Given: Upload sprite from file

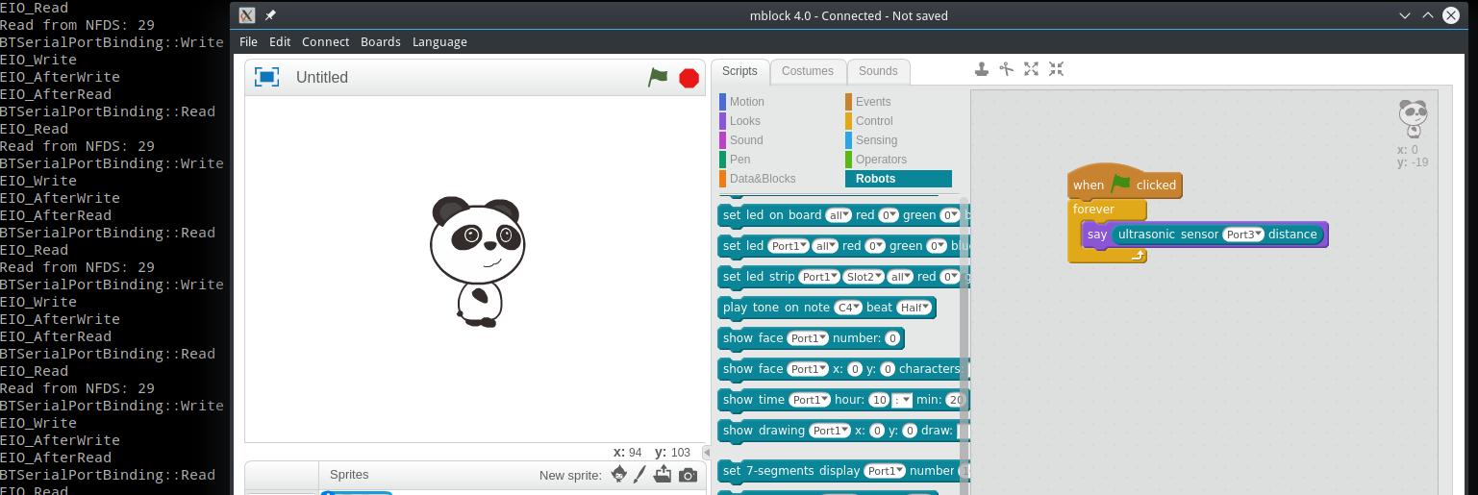Looking at the screenshot, I should (663, 474).
